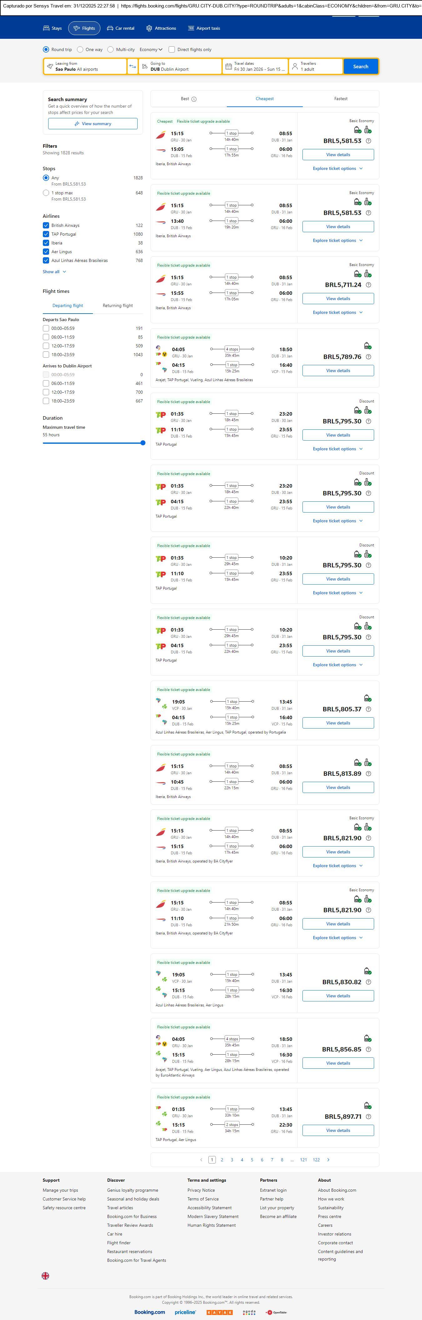Click the next page arrow in pagination
Image resolution: width=422 pixels, height=1320 pixels.
pos(328,1159)
